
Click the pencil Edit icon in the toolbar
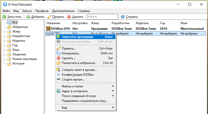point(49,17)
